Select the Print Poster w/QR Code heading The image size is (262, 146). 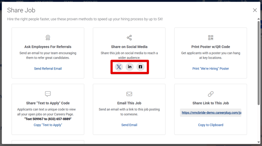(x=210, y=47)
